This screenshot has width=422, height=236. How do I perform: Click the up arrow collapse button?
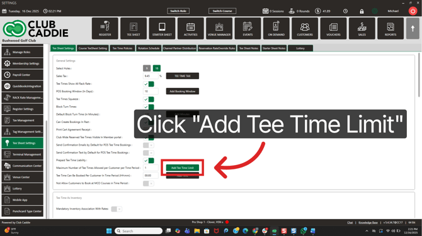413,28
